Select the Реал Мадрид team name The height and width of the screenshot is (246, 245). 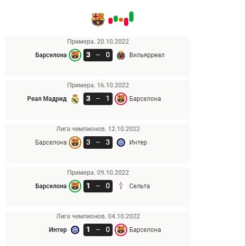coord(47,99)
